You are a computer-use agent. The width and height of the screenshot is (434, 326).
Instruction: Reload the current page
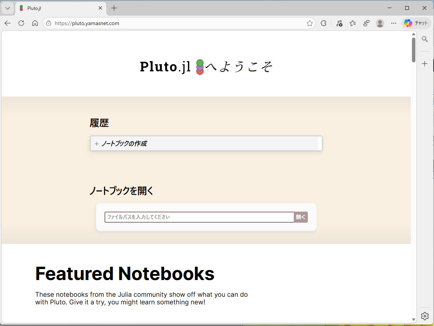tap(21, 23)
